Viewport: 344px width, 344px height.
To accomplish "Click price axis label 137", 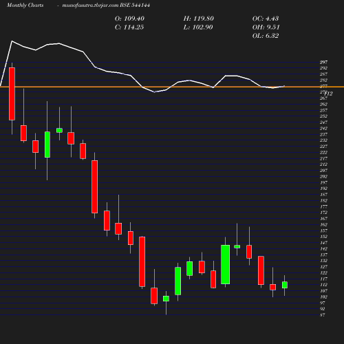I will tap(323, 255).
